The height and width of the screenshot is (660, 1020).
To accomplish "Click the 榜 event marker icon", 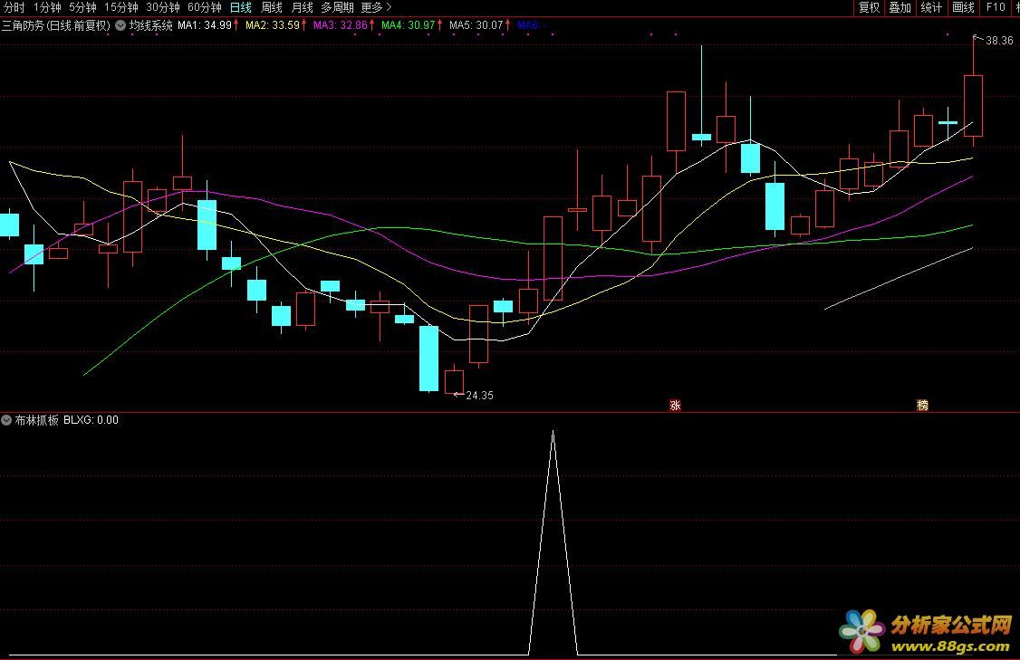I will (922, 405).
